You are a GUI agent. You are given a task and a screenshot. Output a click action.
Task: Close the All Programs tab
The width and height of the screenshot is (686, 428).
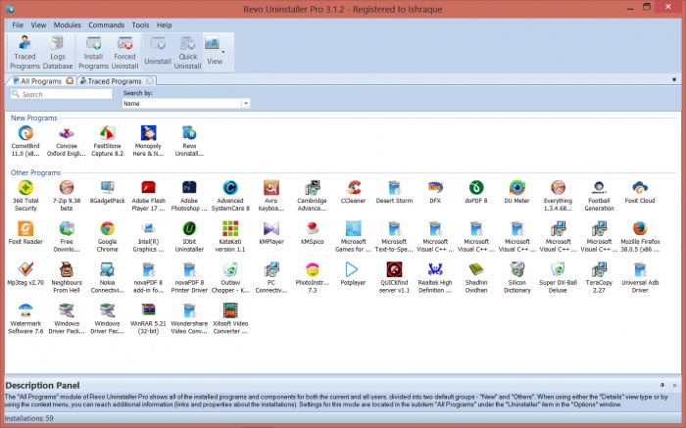(x=70, y=81)
